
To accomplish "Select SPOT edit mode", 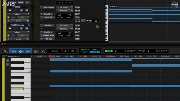I will 95,50.
